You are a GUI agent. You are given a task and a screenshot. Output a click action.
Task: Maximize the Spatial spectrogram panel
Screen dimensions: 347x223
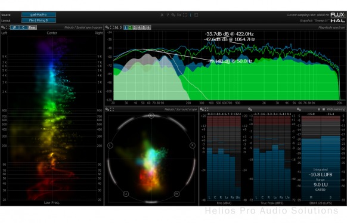click(8, 27)
